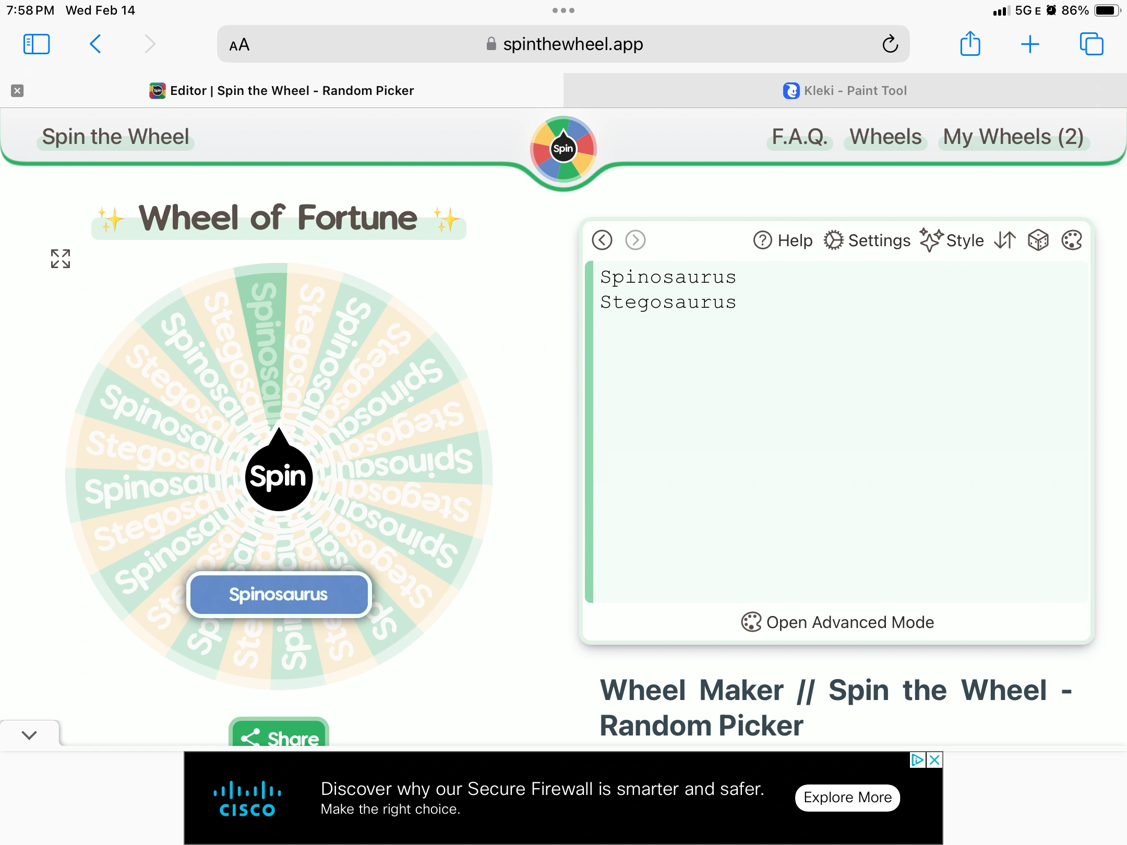Tap the colorful Spin logo in the header

563,149
